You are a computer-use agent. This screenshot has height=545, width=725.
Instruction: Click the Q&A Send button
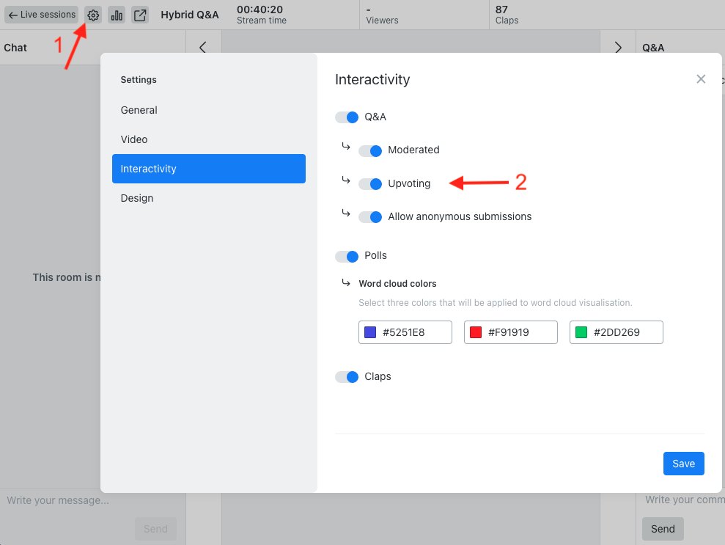pos(663,529)
